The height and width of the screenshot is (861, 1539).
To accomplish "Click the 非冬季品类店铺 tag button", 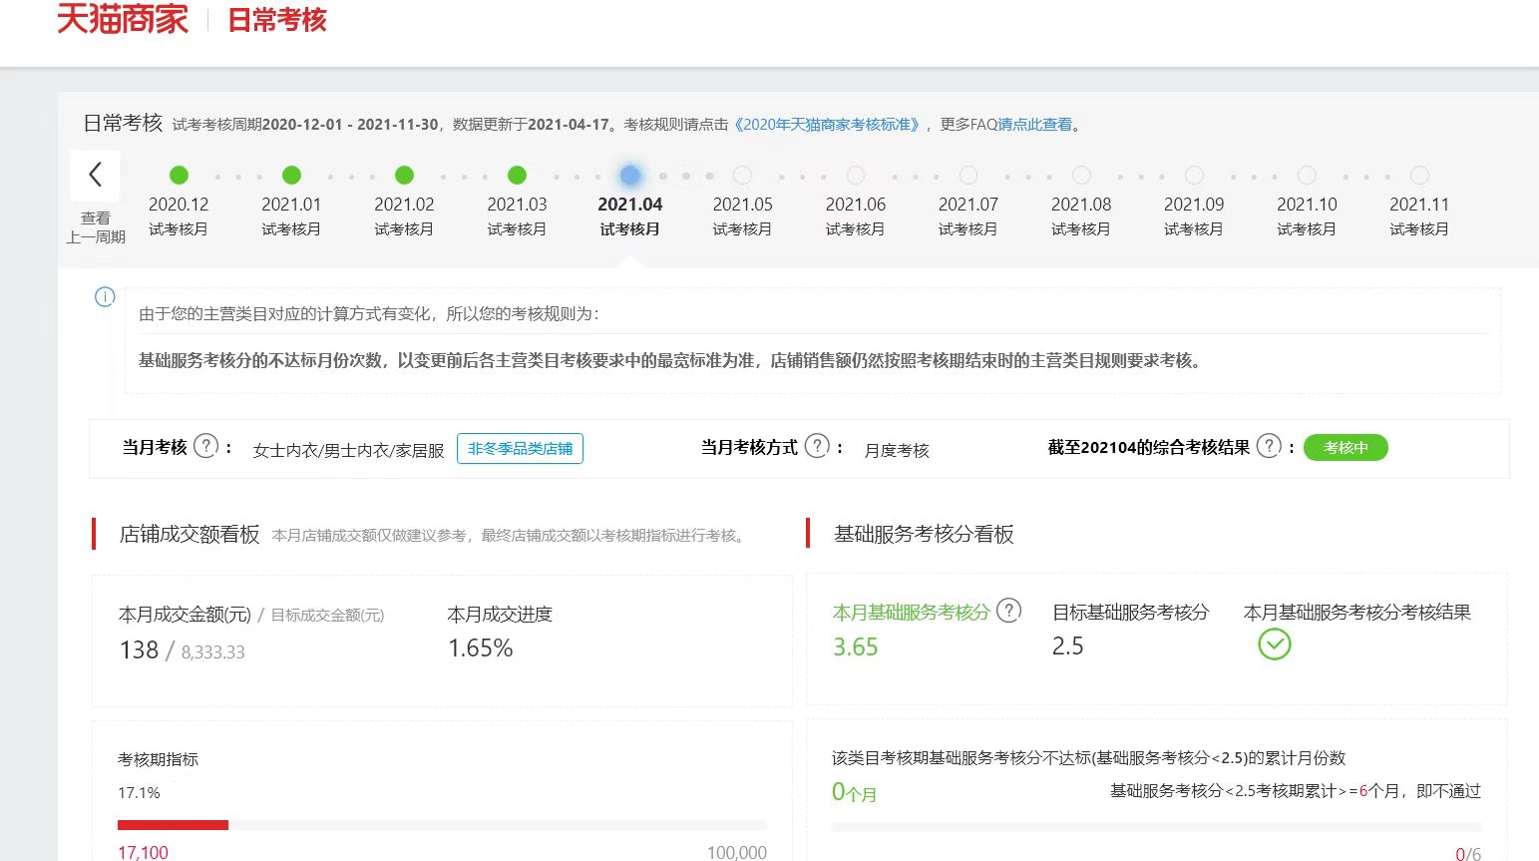I will (x=520, y=449).
